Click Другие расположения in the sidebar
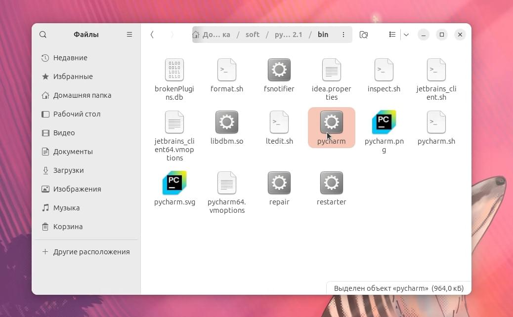The height and width of the screenshot is (317, 513). tap(86, 252)
